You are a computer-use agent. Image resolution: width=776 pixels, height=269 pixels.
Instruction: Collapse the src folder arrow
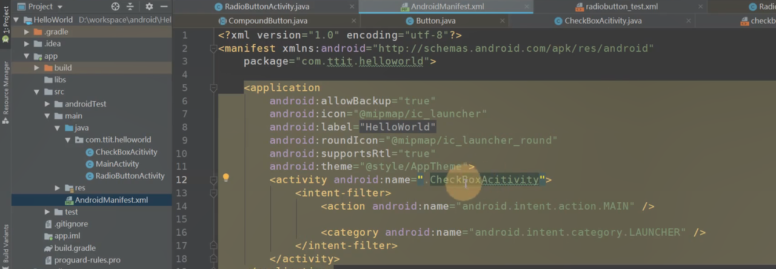[x=38, y=92]
